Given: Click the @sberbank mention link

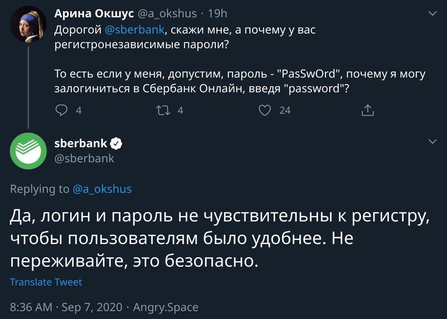Looking at the screenshot, I should (x=135, y=30).
